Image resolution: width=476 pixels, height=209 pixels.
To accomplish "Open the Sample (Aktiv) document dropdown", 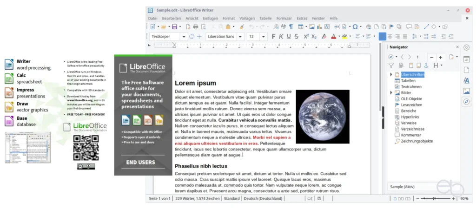I will (x=423, y=187).
